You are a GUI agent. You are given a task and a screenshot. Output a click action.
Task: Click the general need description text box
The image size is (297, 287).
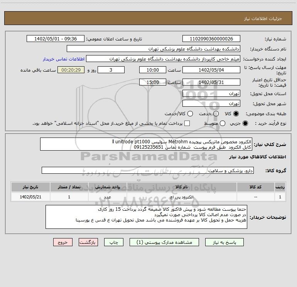click(x=146, y=144)
